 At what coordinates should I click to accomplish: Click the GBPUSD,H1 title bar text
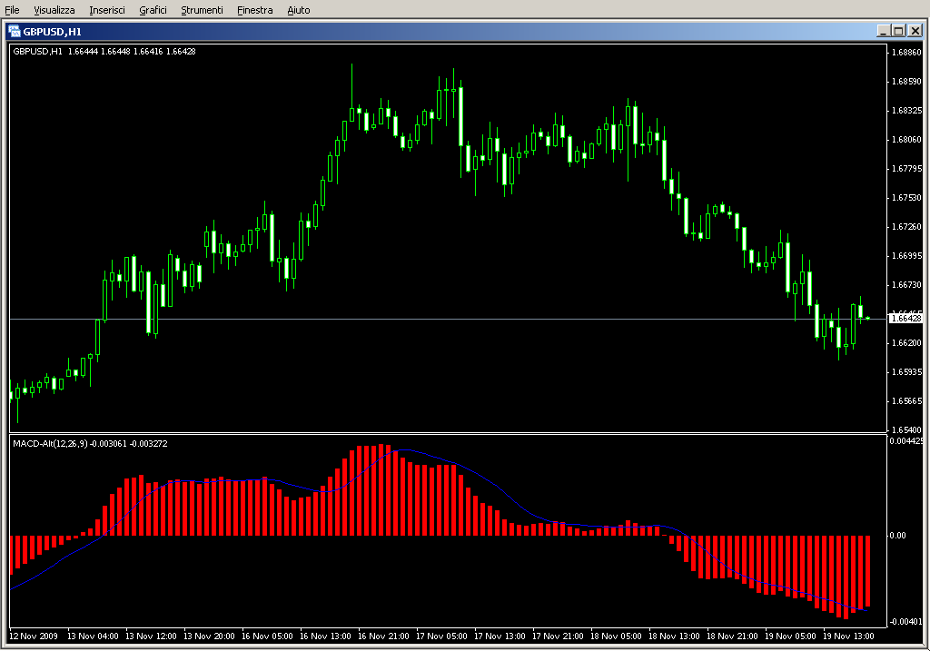(52, 32)
